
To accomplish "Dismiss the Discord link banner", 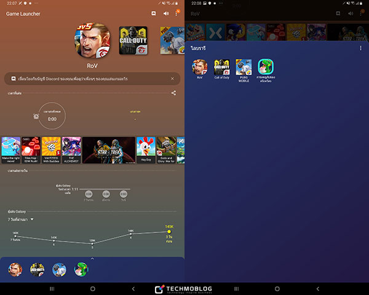I will [x=172, y=79].
